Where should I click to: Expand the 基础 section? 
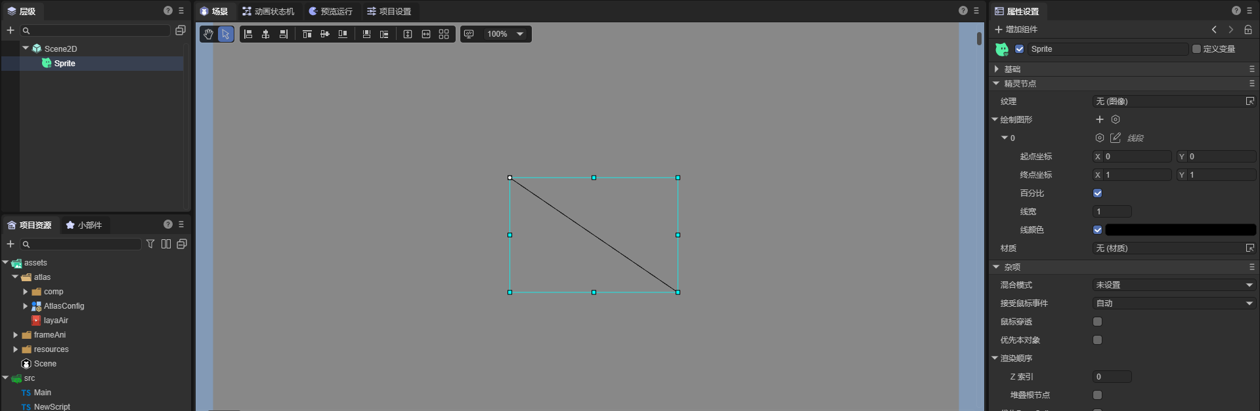(997, 69)
